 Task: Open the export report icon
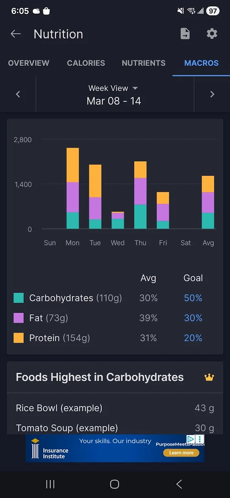(185, 34)
